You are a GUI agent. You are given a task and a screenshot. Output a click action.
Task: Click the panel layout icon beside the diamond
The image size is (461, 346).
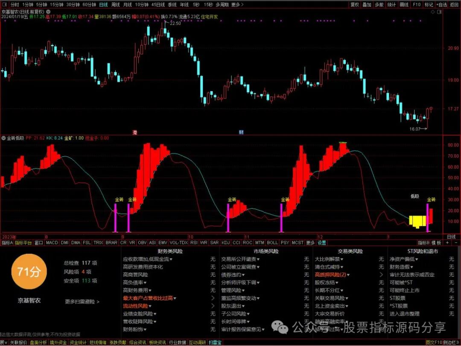point(440,12)
